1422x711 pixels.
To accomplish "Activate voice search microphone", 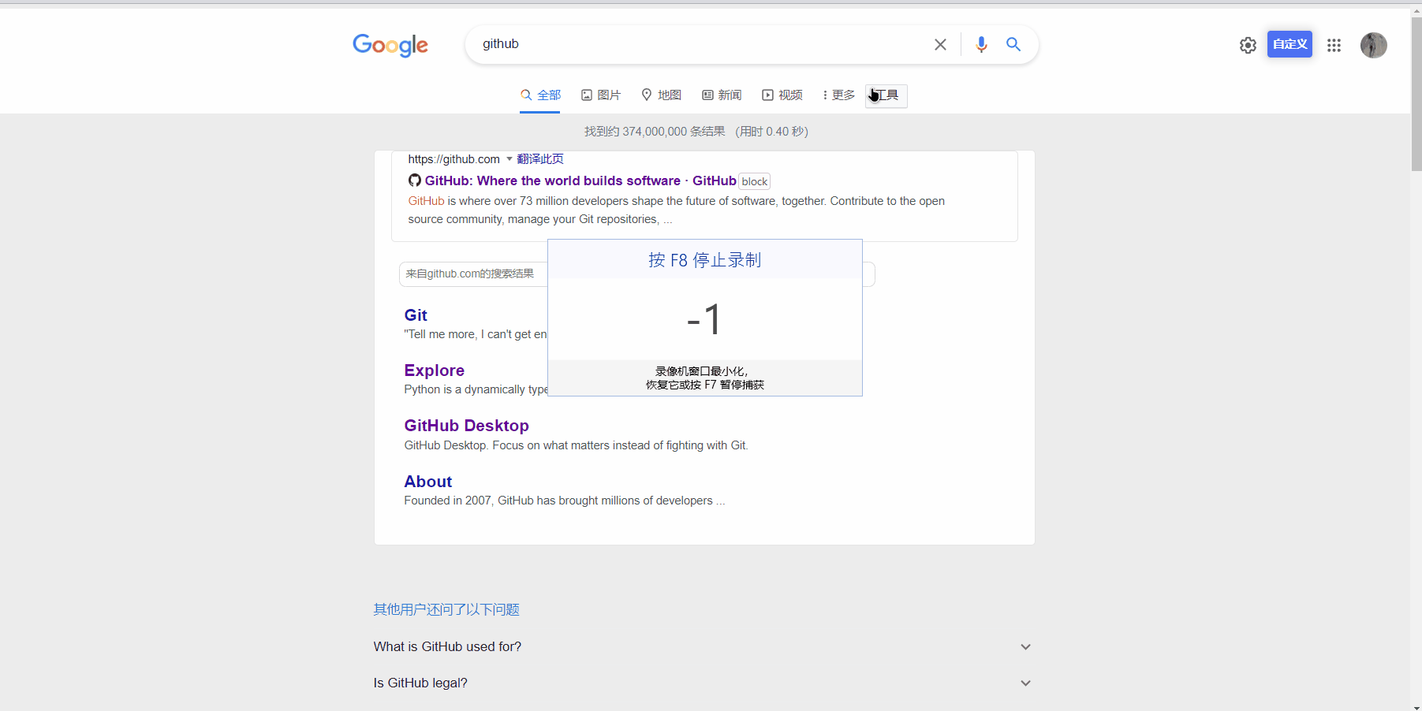I will [x=981, y=45].
